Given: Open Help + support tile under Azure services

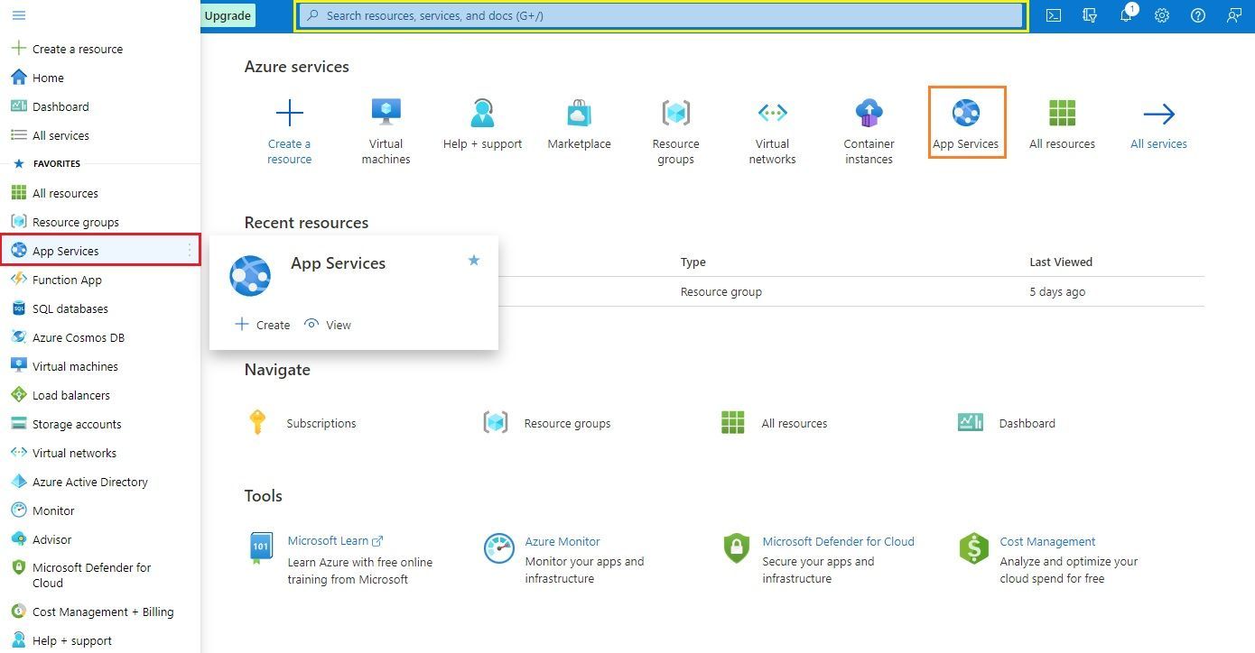Looking at the screenshot, I should (x=483, y=124).
